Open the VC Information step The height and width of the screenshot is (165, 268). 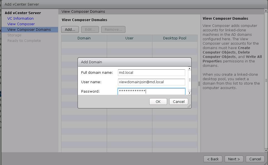[x=21, y=19]
